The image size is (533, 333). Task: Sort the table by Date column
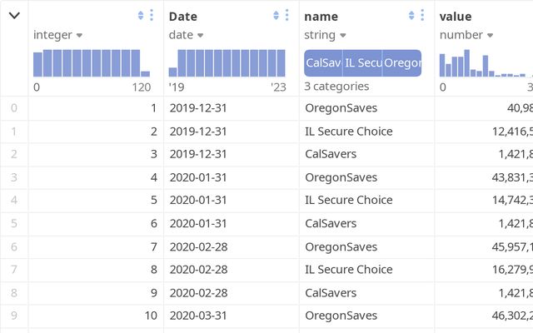(x=276, y=16)
